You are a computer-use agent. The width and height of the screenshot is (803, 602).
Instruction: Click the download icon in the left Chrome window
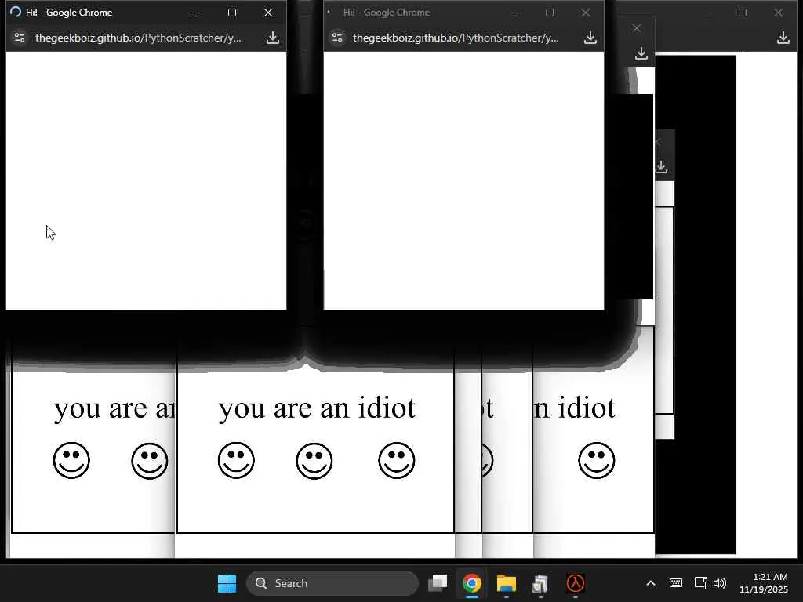coord(272,38)
